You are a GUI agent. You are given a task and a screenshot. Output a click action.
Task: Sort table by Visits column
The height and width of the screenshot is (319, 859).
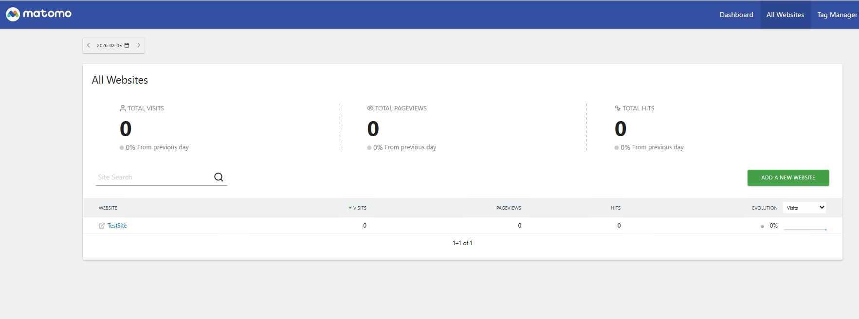pyautogui.click(x=359, y=208)
